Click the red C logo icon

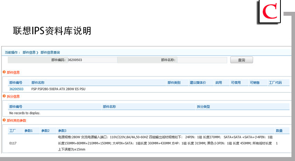(x=270, y=11)
